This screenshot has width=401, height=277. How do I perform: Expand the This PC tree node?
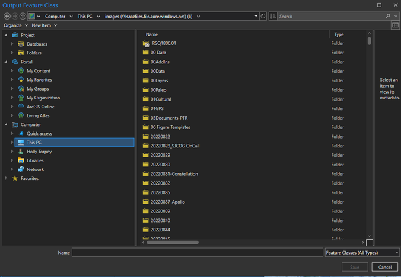tap(12, 142)
